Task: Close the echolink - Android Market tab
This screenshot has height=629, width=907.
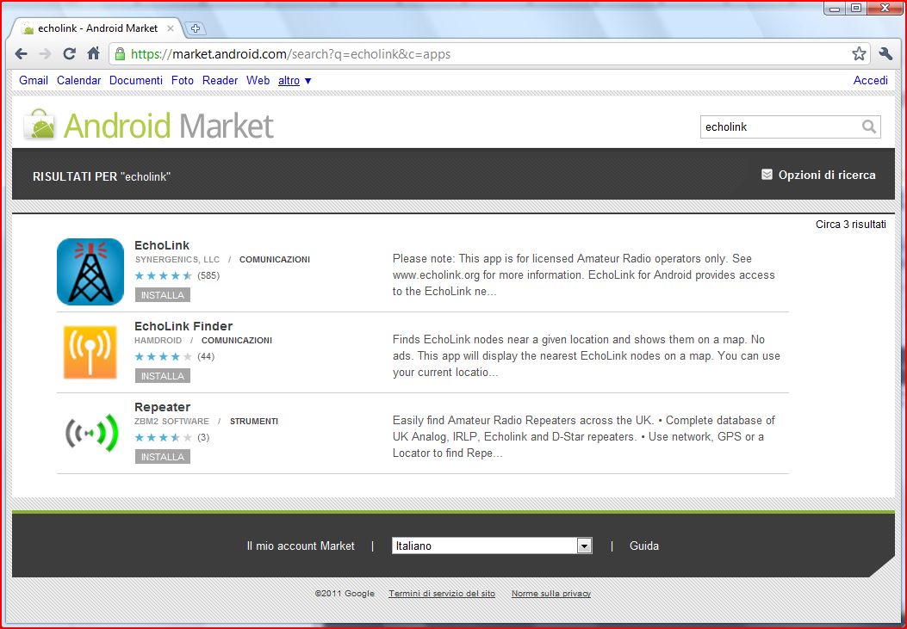Action: tap(170, 28)
